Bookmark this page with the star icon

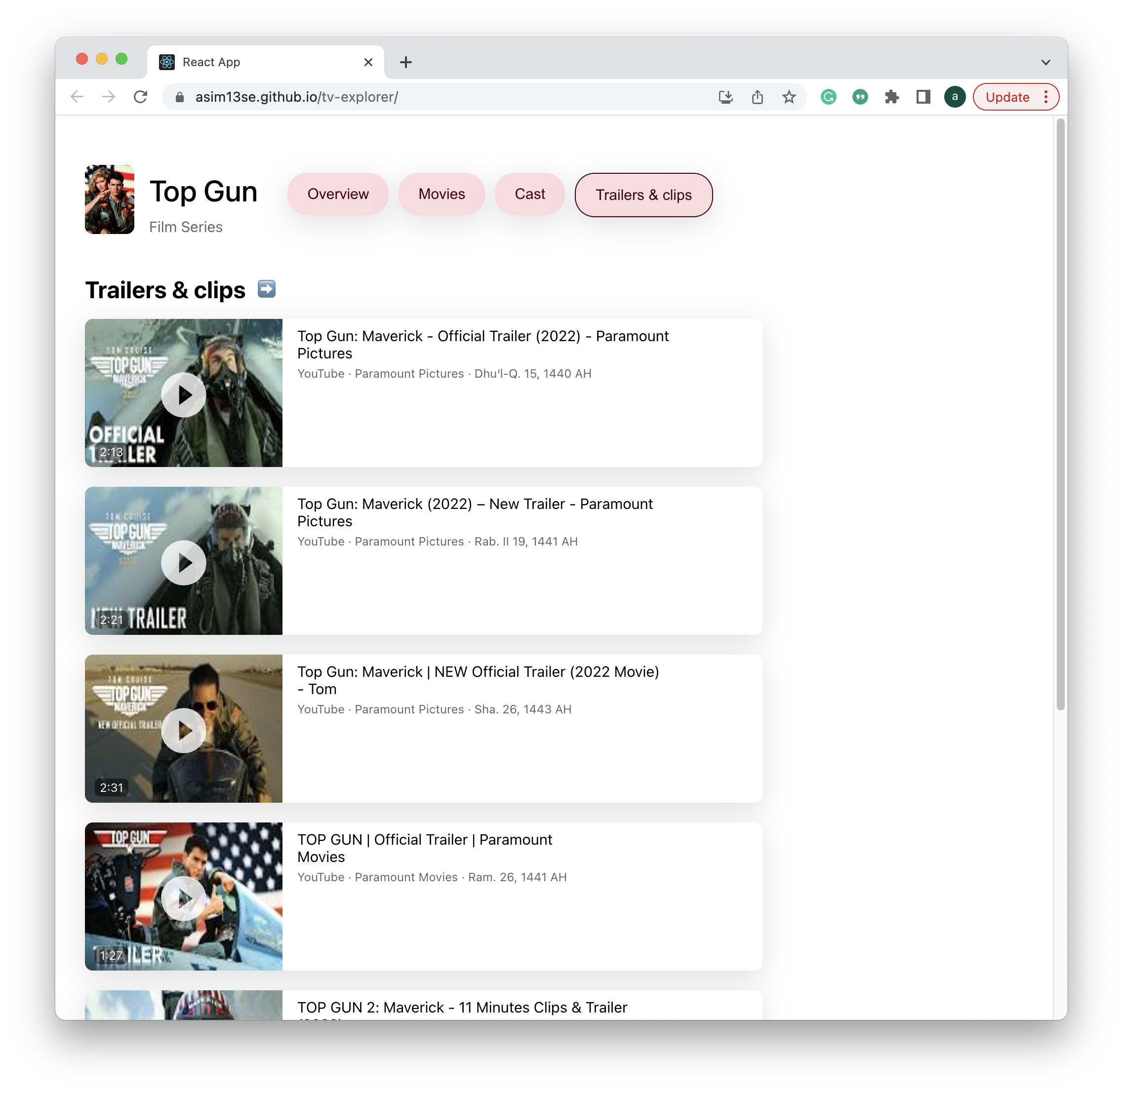pos(789,97)
